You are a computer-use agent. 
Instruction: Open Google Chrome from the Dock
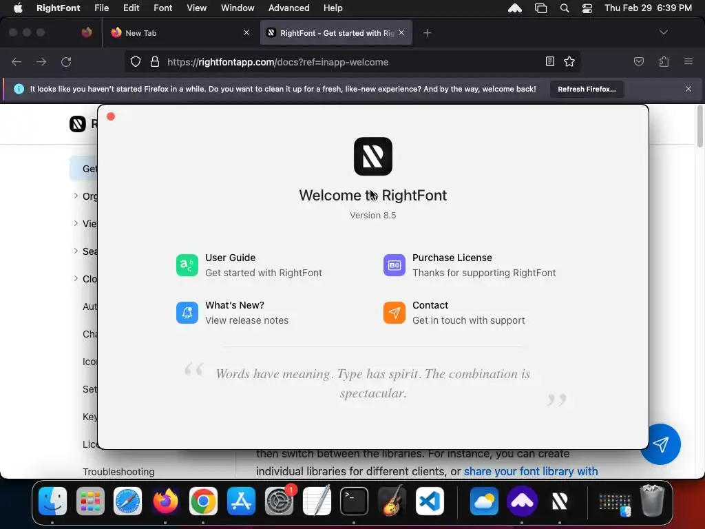tap(203, 501)
